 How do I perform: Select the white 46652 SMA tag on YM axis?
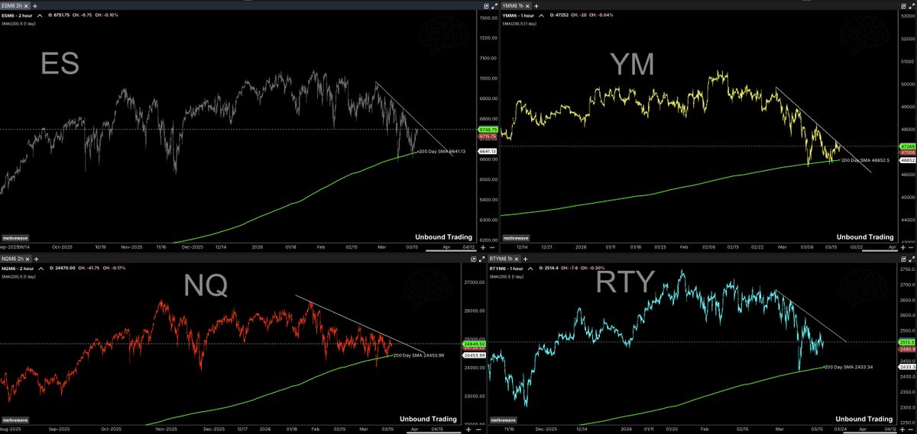point(907,160)
